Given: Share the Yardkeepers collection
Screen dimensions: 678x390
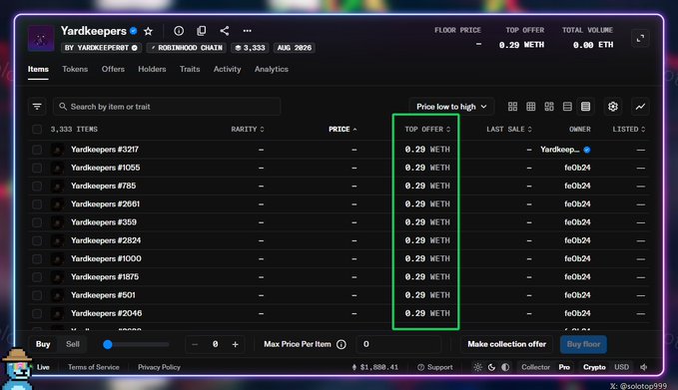Looking at the screenshot, I should tap(225, 31).
